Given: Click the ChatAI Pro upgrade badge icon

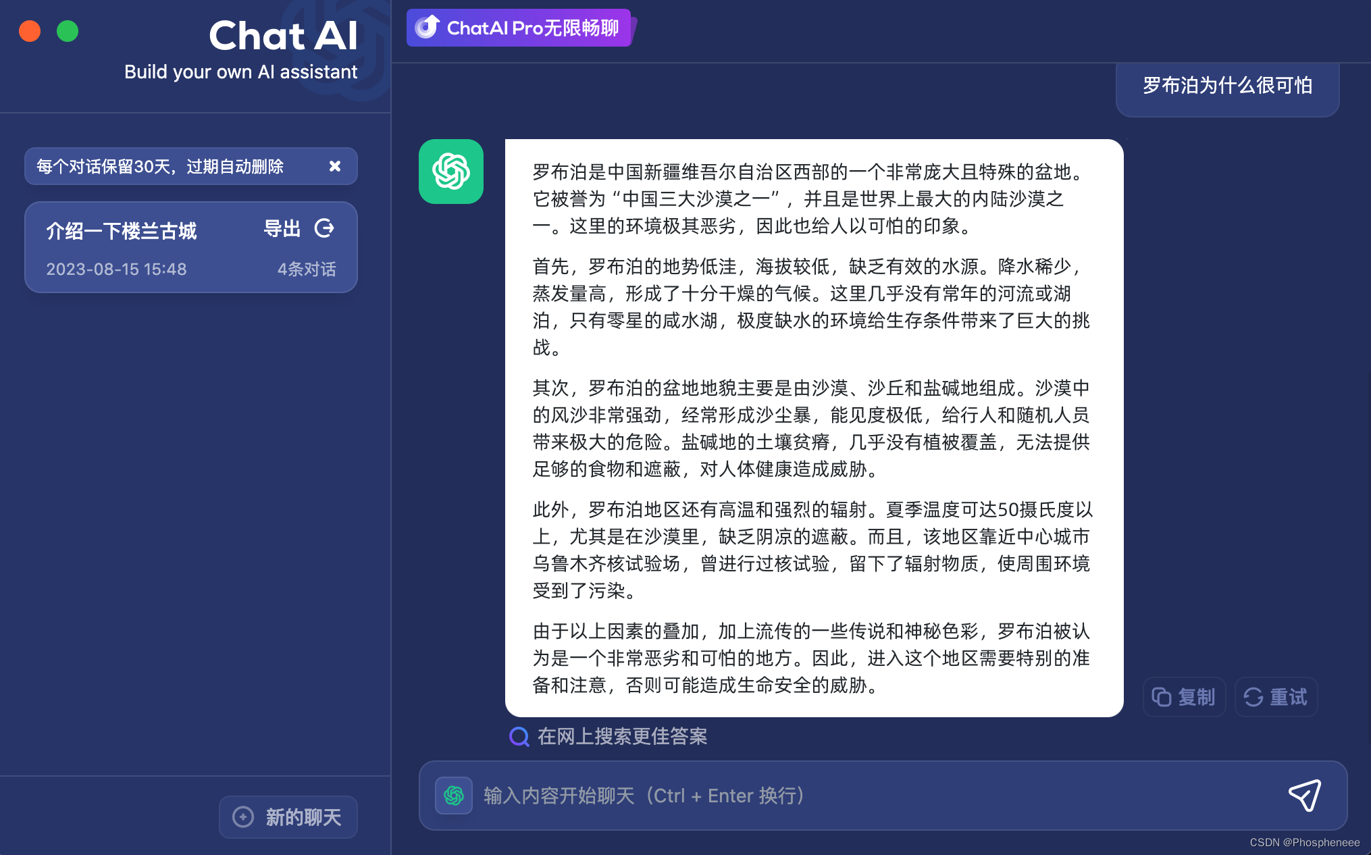Looking at the screenshot, I should pyautogui.click(x=428, y=27).
